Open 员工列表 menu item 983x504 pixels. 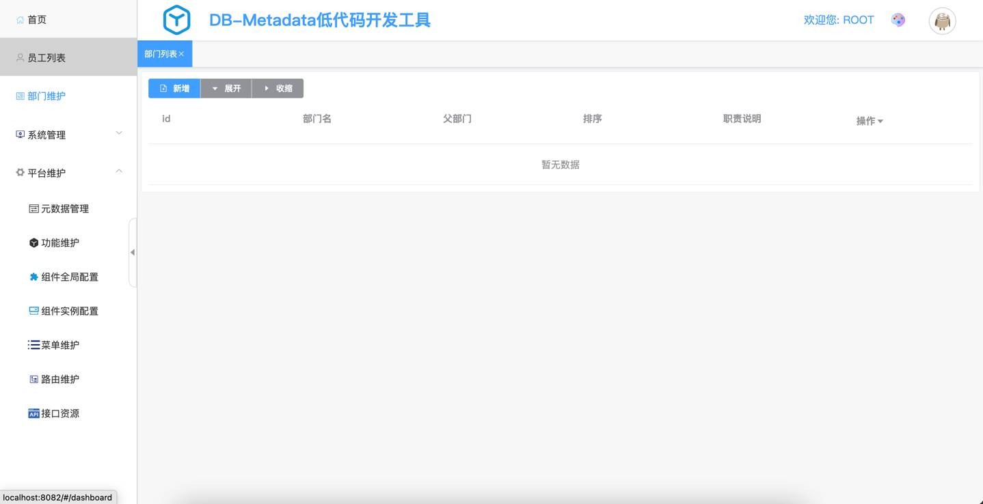46,58
